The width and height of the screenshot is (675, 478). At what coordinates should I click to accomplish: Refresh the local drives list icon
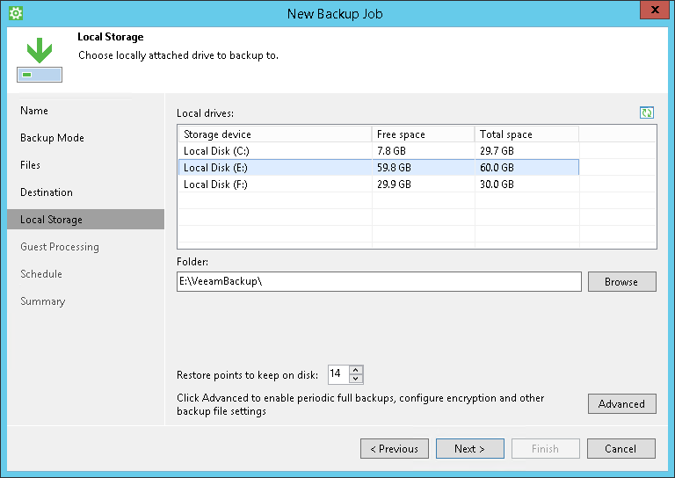coord(646,112)
